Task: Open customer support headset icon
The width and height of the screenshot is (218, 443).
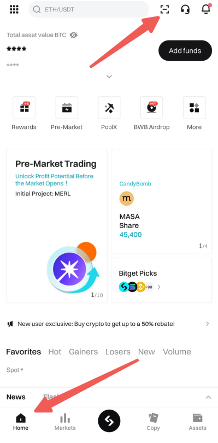Action: pyautogui.click(x=185, y=9)
